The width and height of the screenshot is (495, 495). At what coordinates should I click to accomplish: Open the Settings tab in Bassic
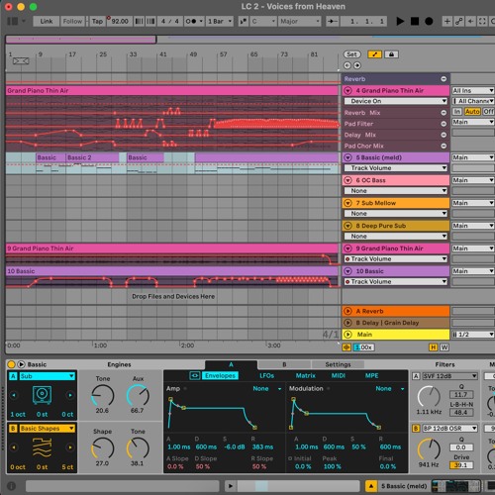coord(338,364)
